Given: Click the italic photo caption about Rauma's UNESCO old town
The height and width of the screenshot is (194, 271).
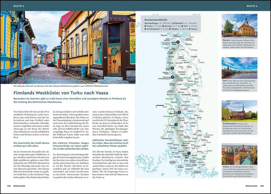Looking at the screenshot, I should click(61, 86).
